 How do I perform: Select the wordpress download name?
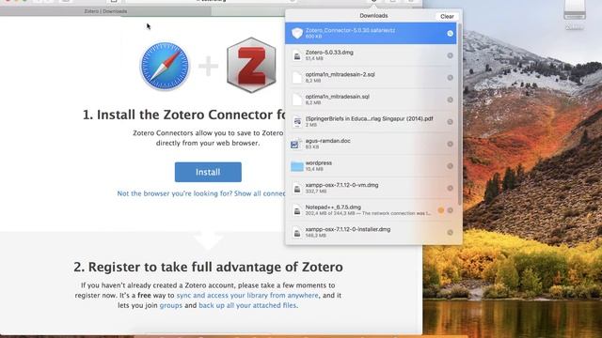click(319, 162)
